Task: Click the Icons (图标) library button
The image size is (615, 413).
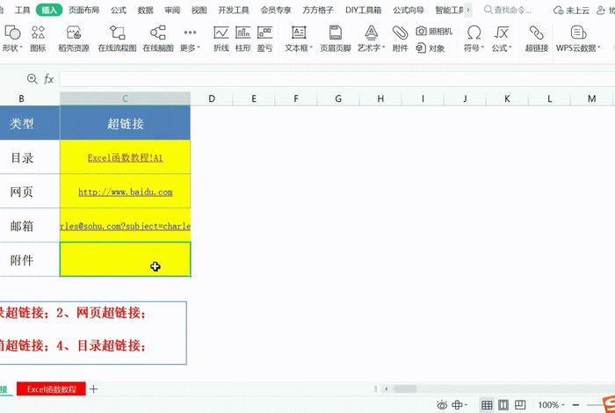Action: point(38,39)
